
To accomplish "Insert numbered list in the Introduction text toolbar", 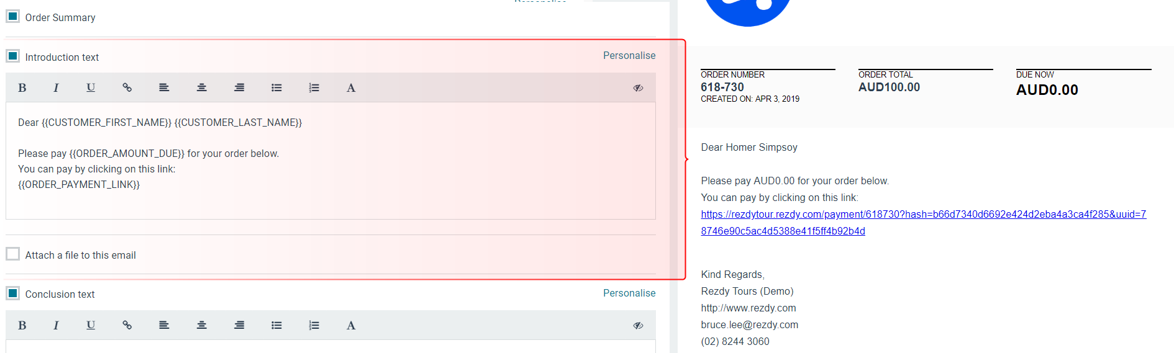I will 314,87.
